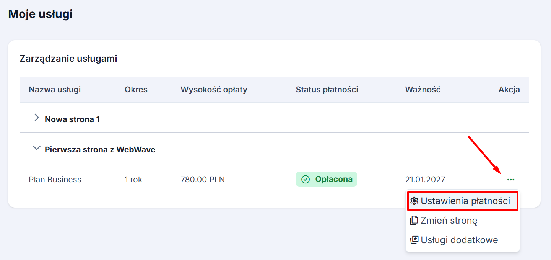Click the Nowa strona 1 row title
551x260 pixels.
[72, 119]
